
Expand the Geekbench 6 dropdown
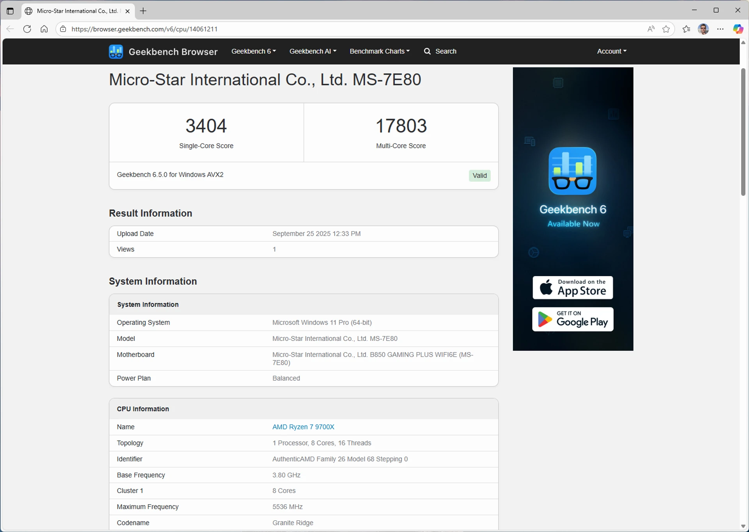coord(253,51)
